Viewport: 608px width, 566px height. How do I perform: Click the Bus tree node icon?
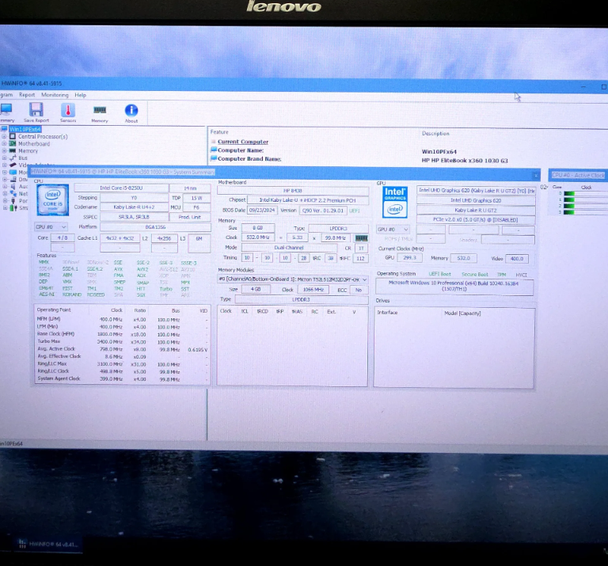[13, 158]
